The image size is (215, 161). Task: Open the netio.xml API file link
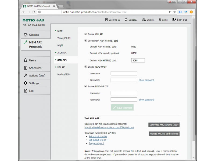pos(109,127)
